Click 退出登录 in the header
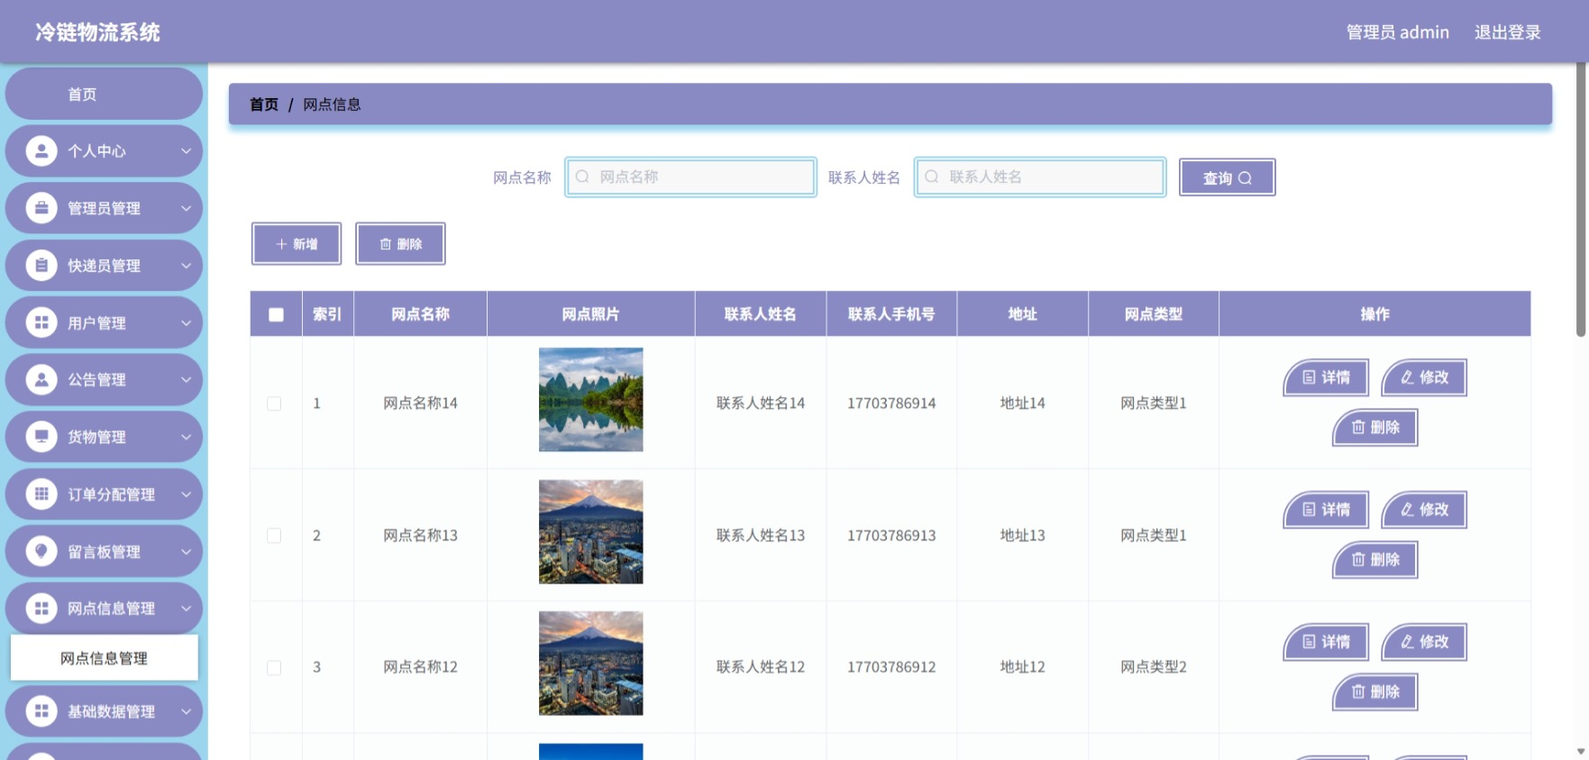Image resolution: width=1589 pixels, height=760 pixels. pyautogui.click(x=1507, y=32)
